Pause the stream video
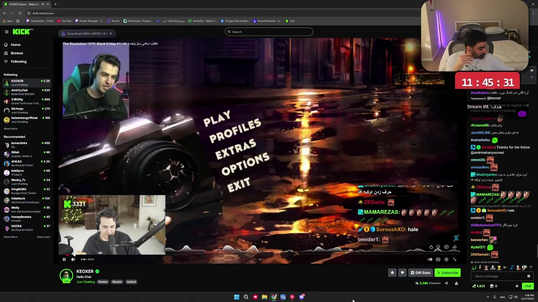Screen dimensions: 538x302 64,259
